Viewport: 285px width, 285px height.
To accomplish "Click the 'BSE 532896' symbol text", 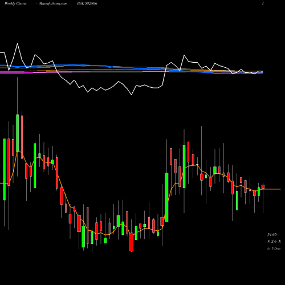I will coord(87,3).
